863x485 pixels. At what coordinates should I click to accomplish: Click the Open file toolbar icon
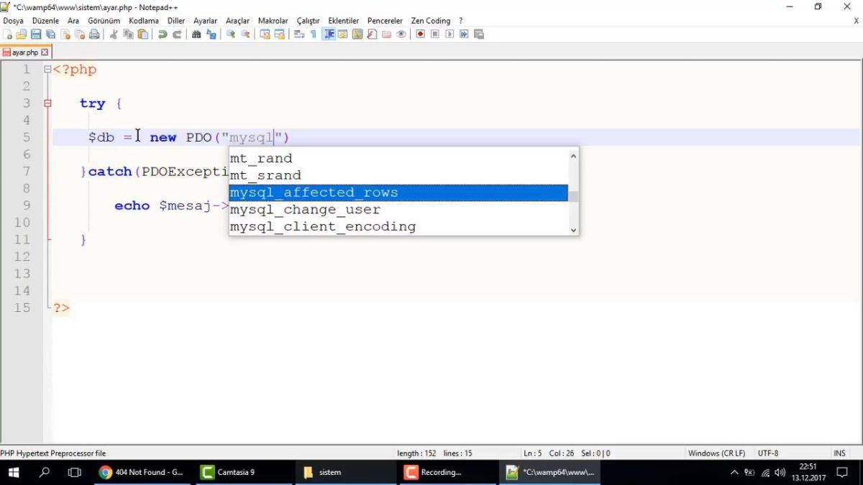point(22,34)
